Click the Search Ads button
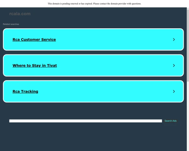 pos(170,121)
